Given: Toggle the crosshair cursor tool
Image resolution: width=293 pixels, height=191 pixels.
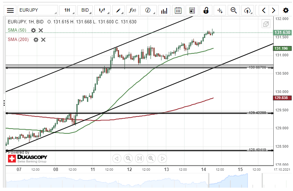Looking at the screenshot, I should point(220,10).
